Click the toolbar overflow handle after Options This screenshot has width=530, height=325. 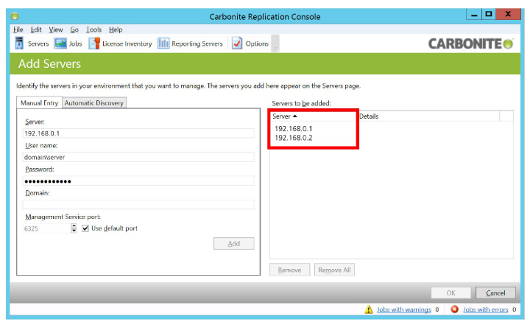(276, 43)
